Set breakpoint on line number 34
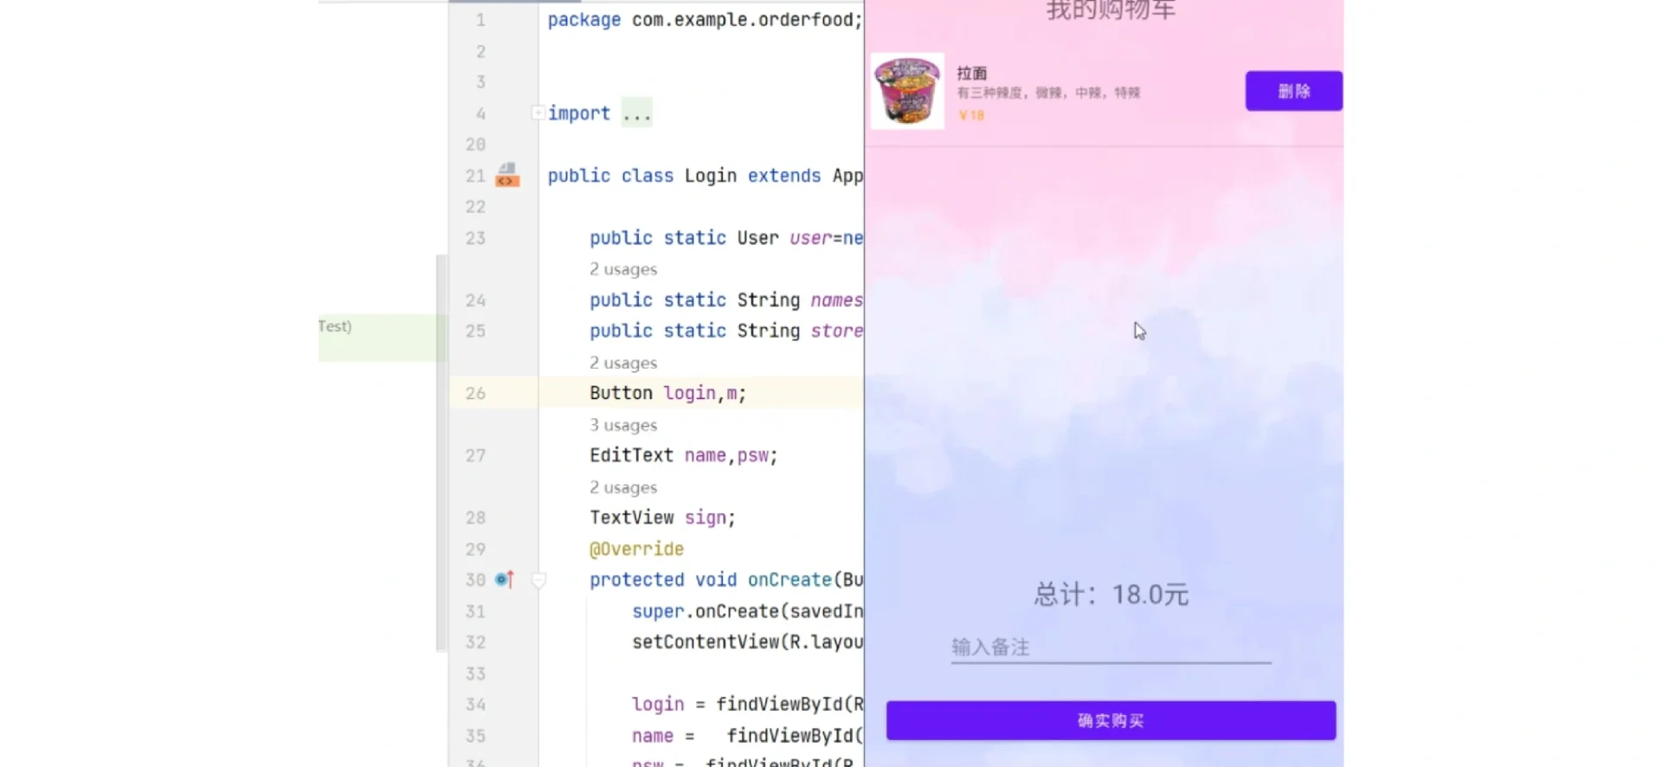Viewport: 1662px width, 767px height. click(x=475, y=705)
